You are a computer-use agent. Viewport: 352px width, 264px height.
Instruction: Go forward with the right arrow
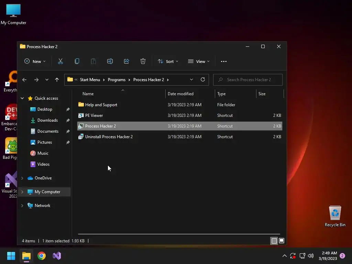(36, 80)
